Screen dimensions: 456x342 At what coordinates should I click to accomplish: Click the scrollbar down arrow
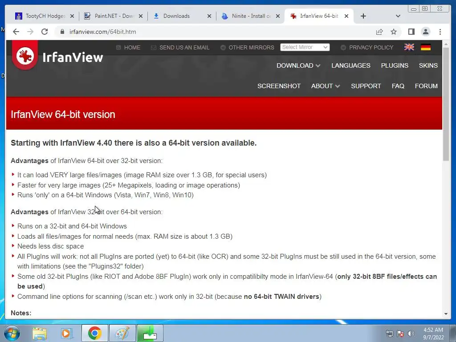446,314
